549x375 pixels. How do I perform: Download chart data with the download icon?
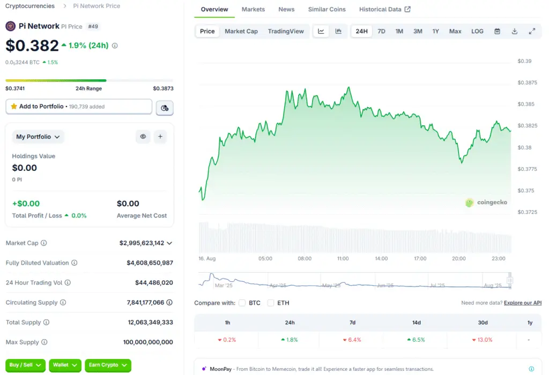(x=514, y=31)
